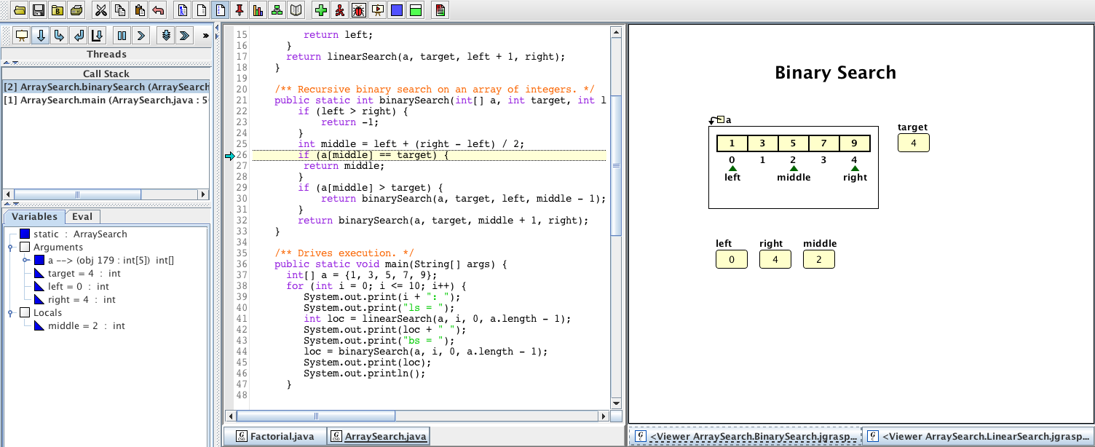Open the BinarySearch viewer tab
The width and height of the screenshot is (1095, 447).
(745, 436)
